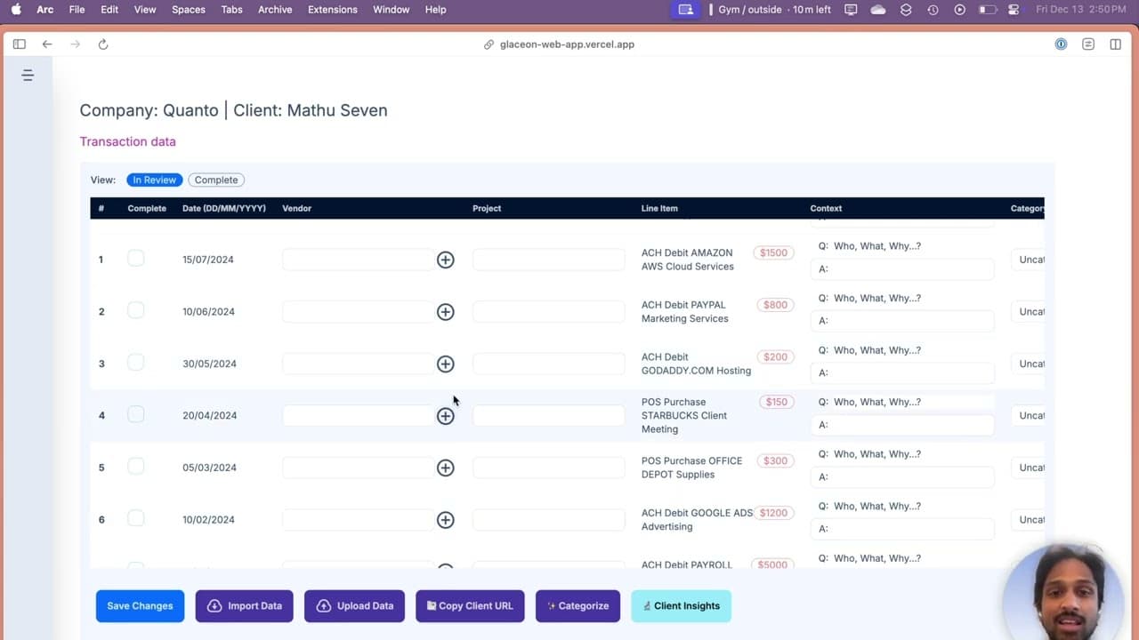Viewport: 1139px width, 640px height.
Task: Click 'ACH Debit GODADDY.COM Hosting' line item
Action: [696, 364]
